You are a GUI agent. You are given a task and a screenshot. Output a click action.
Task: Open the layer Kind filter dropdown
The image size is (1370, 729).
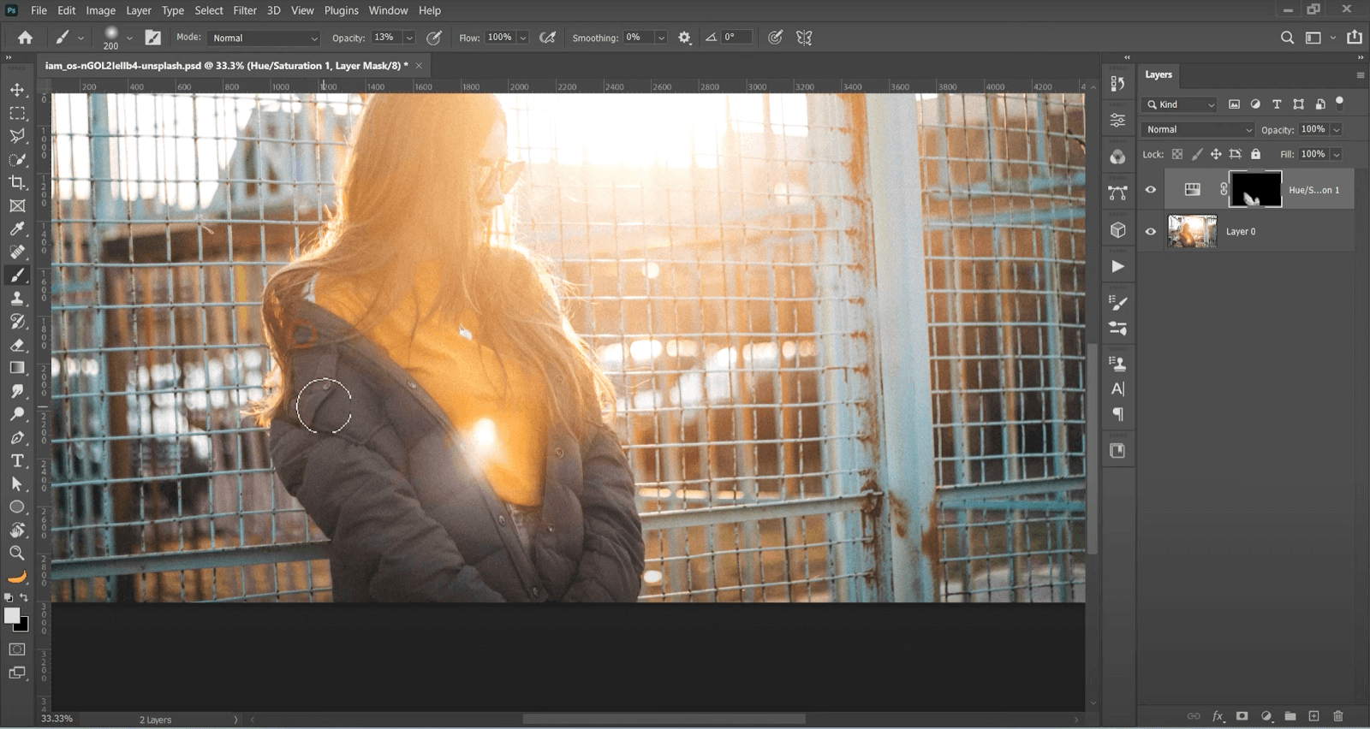click(x=1180, y=104)
